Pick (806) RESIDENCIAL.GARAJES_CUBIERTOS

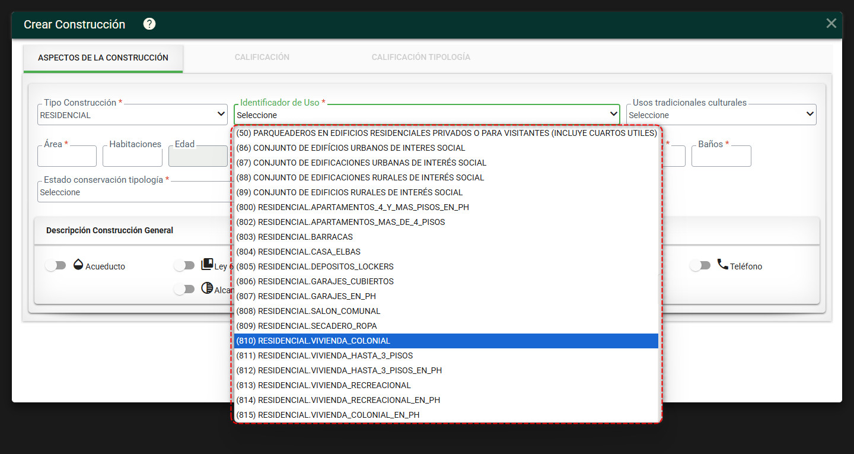tap(447, 281)
